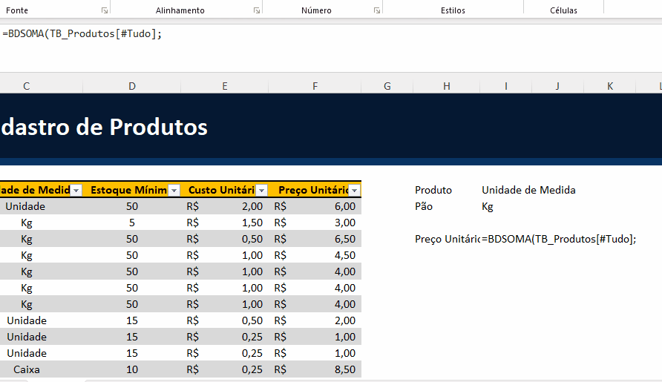The width and height of the screenshot is (662, 382).
Task: Select the stock cell with value 10
Action: click(x=132, y=369)
